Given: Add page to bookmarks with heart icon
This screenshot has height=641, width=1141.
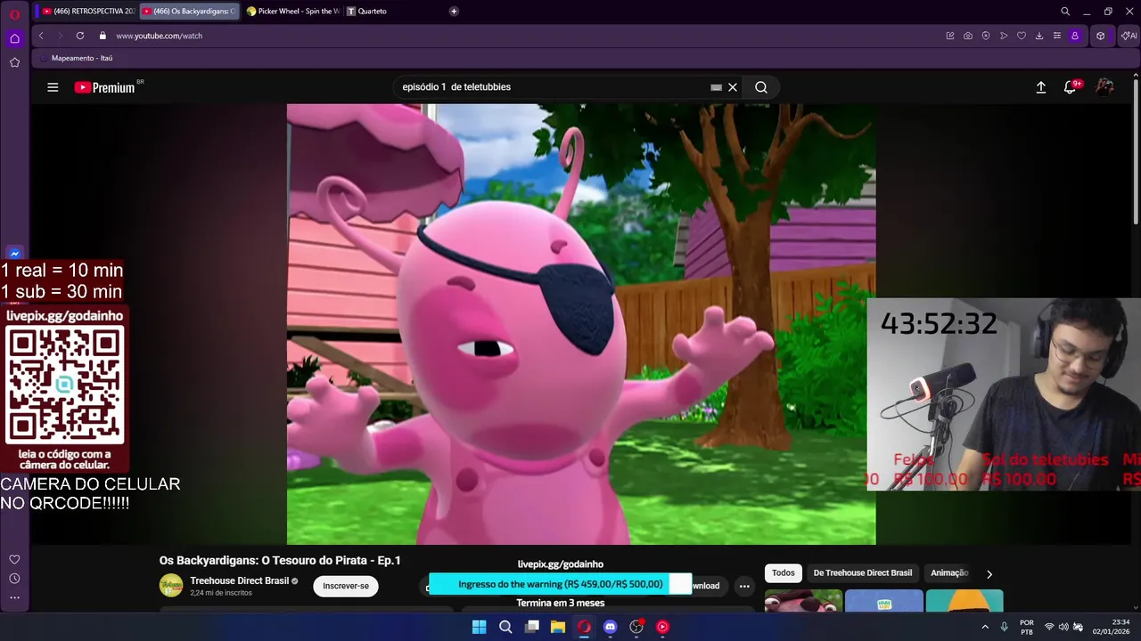Looking at the screenshot, I should click(1022, 36).
